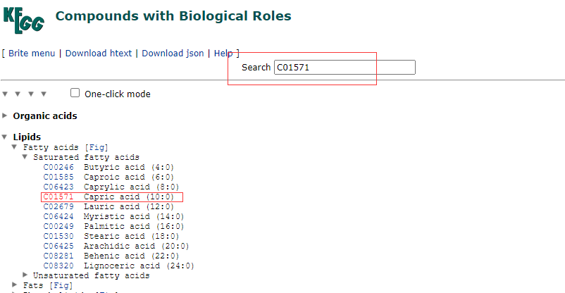Click the Search input field

[x=344, y=68]
